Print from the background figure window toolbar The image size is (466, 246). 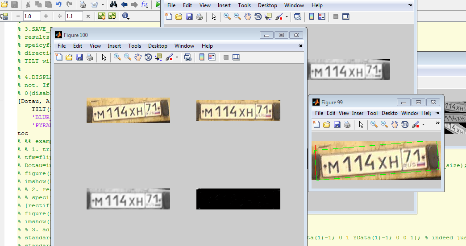click(x=200, y=16)
